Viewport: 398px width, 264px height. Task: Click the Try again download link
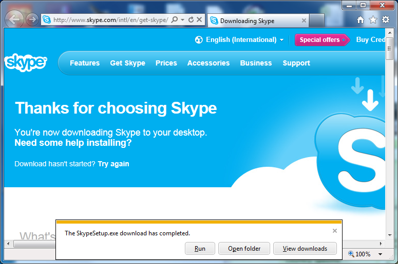(113, 164)
